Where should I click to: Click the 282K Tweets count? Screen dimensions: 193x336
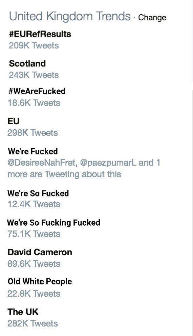33,323
